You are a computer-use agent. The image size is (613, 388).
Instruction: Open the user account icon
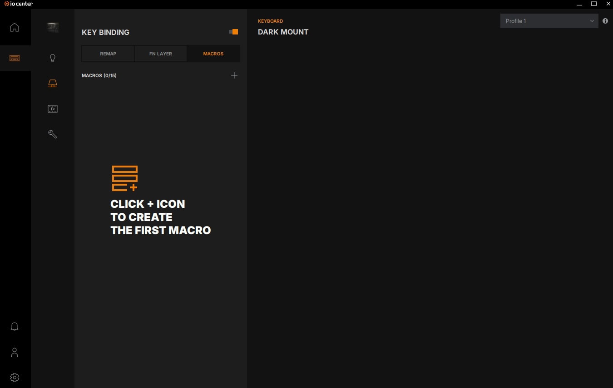tap(15, 352)
